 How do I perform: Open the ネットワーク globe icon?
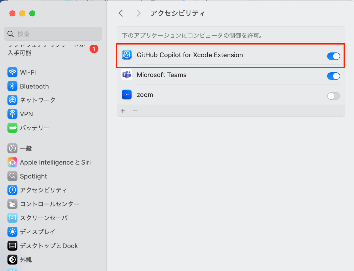pos(12,100)
